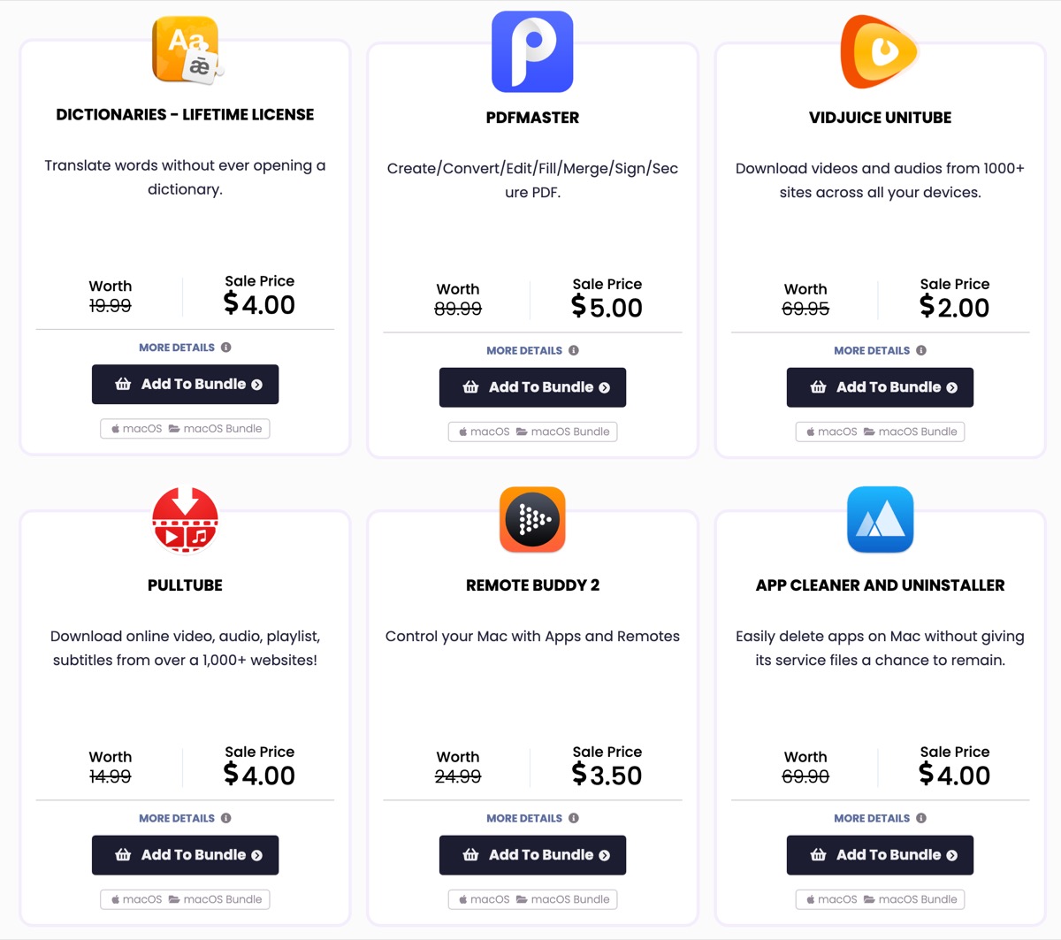Click the VidJuice UniTube app icon
Viewport: 1061px width, 940px height.
point(880,52)
